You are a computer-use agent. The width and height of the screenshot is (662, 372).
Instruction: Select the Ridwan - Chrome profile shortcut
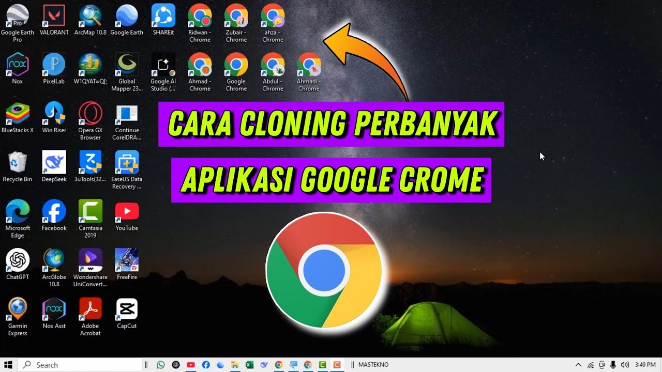click(x=200, y=23)
